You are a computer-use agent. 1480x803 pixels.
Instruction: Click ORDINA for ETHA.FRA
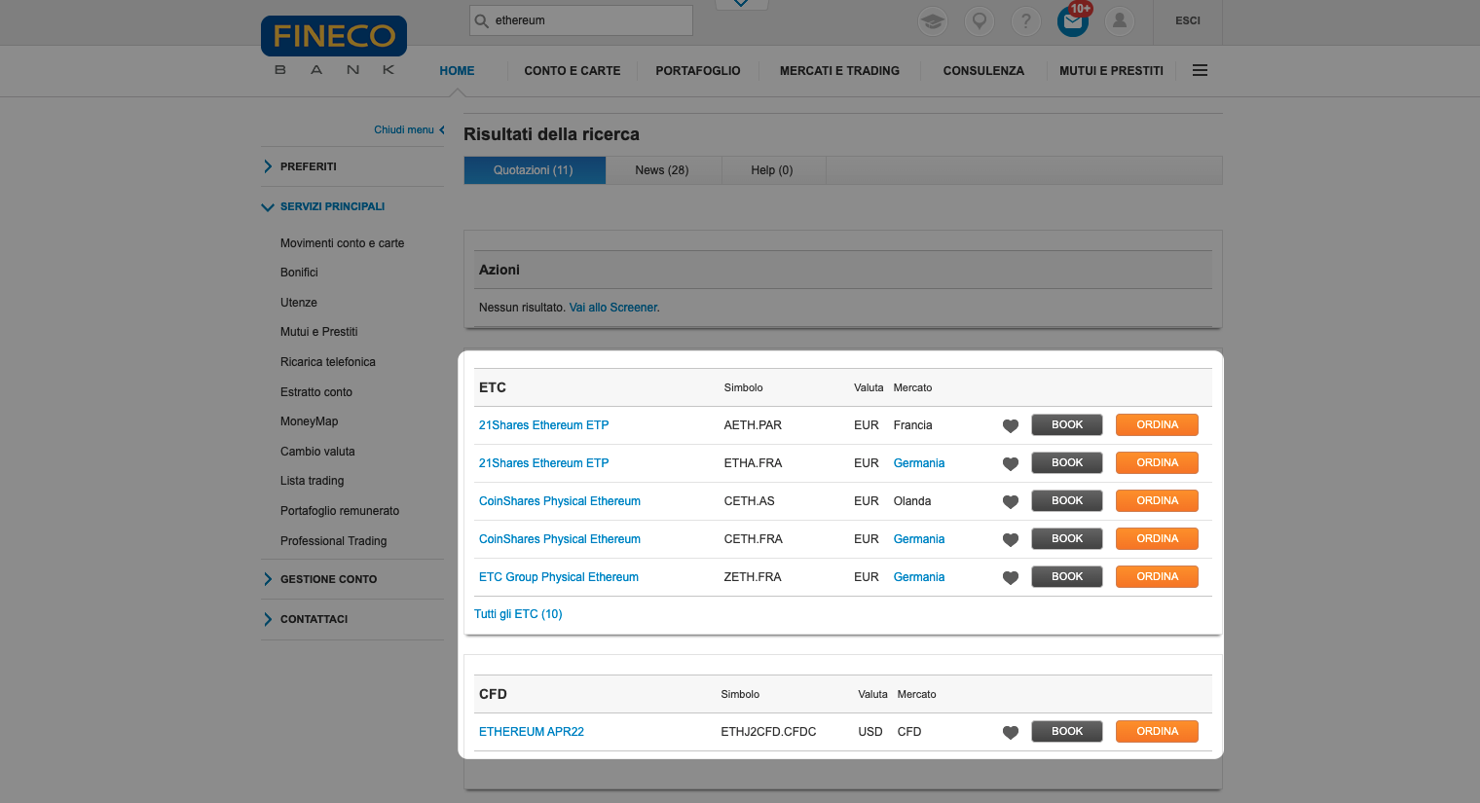(1157, 462)
